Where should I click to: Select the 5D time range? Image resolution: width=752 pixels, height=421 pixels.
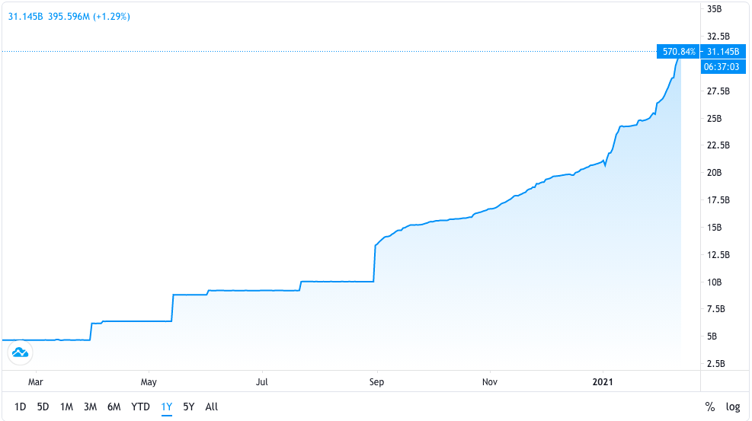(43, 407)
